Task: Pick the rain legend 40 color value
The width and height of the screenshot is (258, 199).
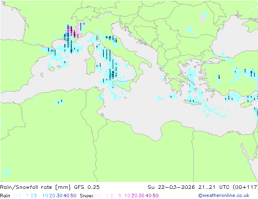Action: (x=66, y=196)
